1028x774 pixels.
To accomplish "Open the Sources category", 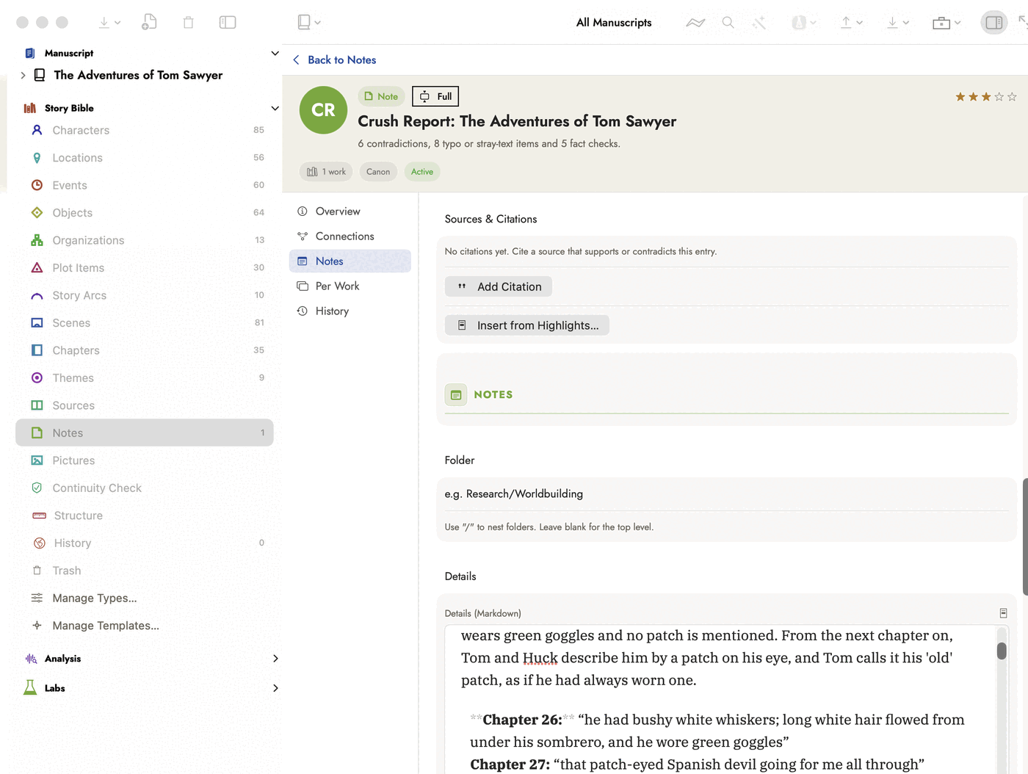I will coord(144,405).
